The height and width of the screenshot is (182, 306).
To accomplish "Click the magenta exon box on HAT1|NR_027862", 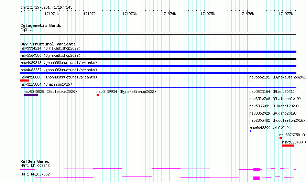I will tap(256, 178).
